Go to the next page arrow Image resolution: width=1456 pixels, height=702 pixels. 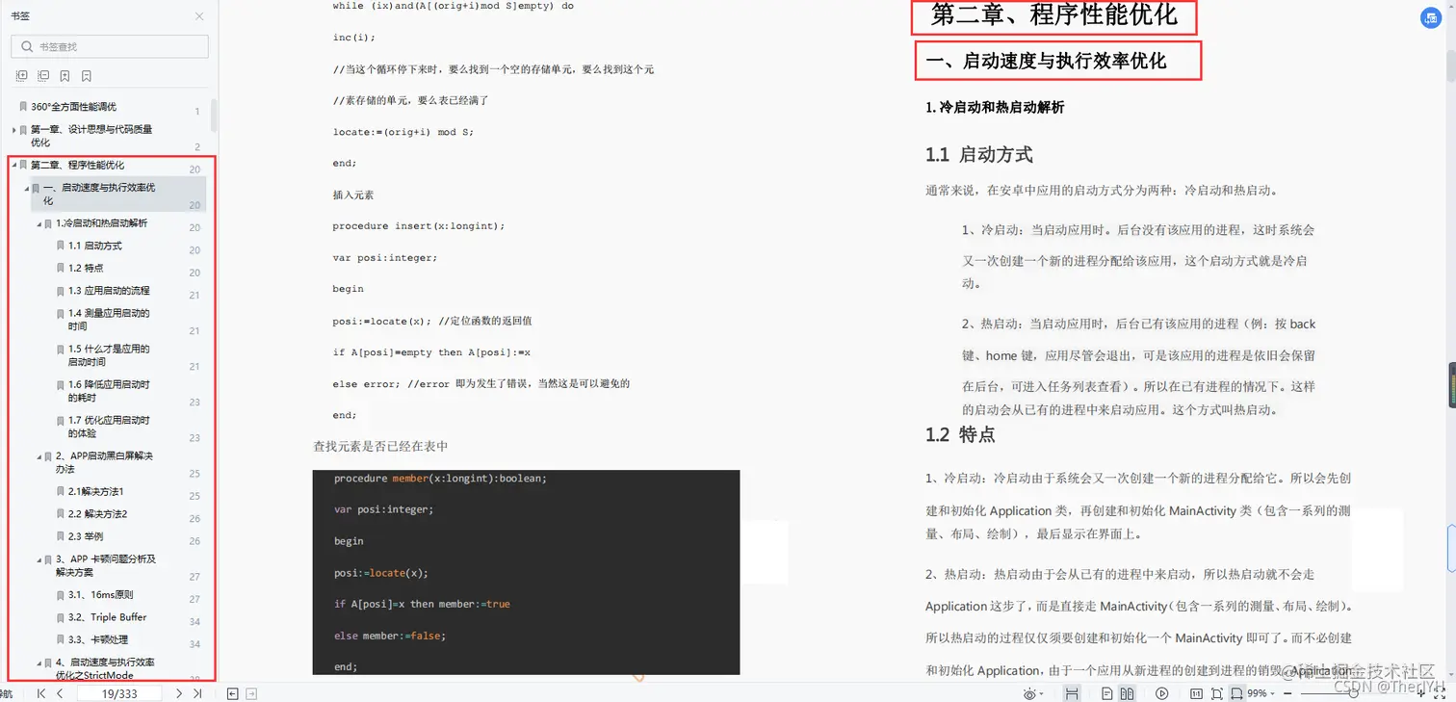click(x=179, y=693)
